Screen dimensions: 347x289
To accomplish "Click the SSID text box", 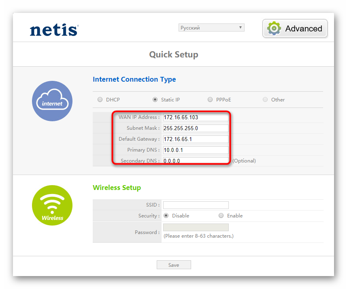I will [196, 205].
